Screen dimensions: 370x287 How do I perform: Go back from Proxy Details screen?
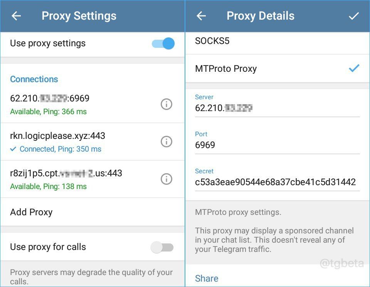click(201, 16)
